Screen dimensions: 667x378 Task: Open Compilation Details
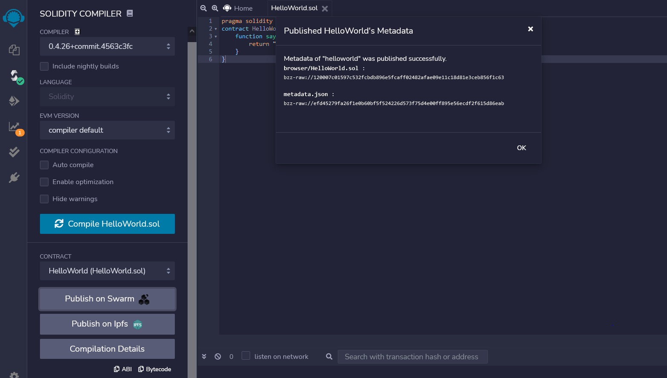tap(107, 349)
